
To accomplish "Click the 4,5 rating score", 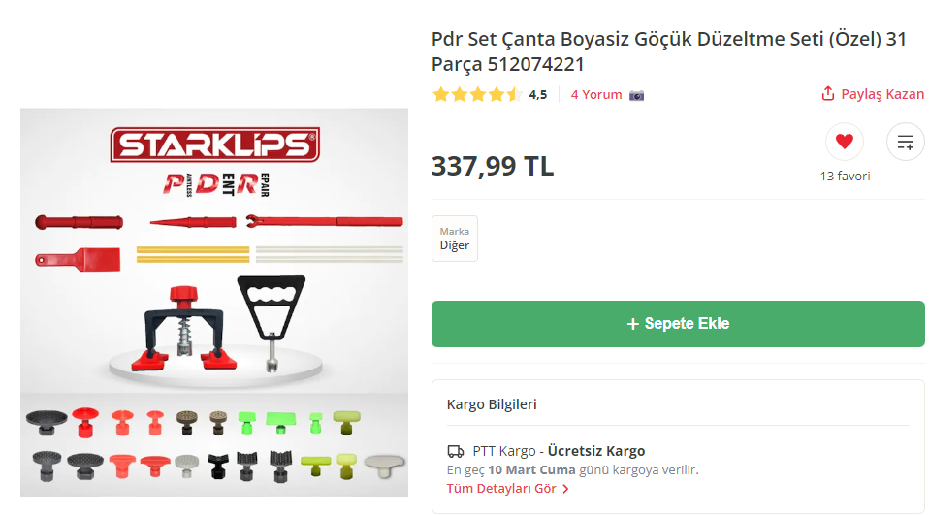I will tap(538, 95).
